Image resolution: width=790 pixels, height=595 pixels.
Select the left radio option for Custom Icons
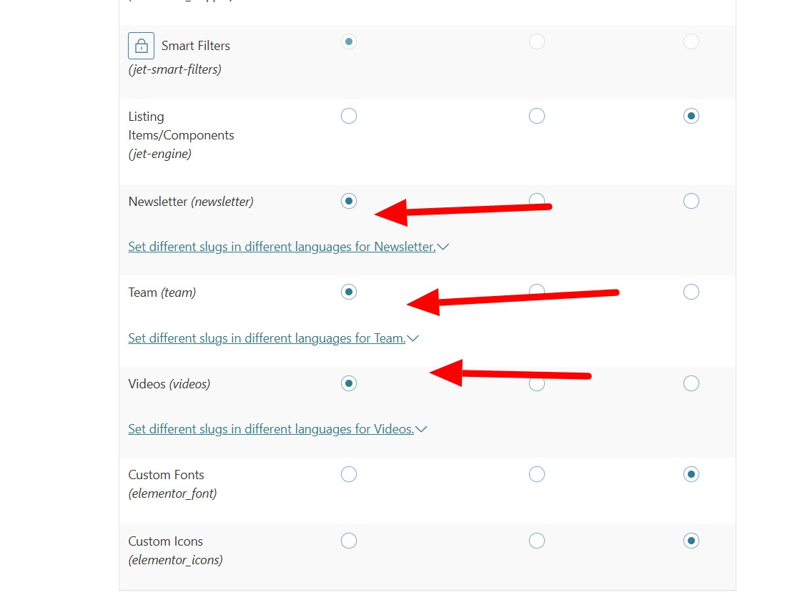[x=349, y=541]
